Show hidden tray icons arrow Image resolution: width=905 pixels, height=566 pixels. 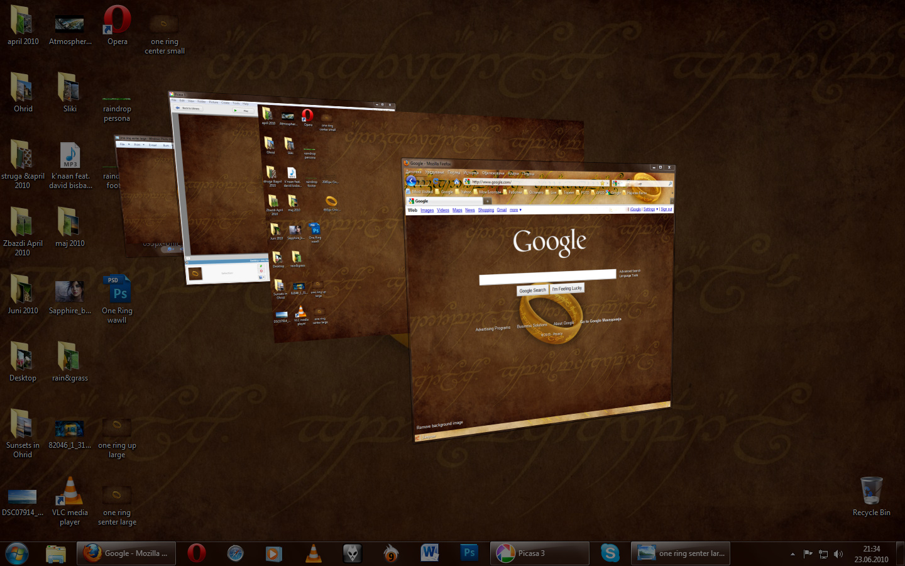point(793,554)
